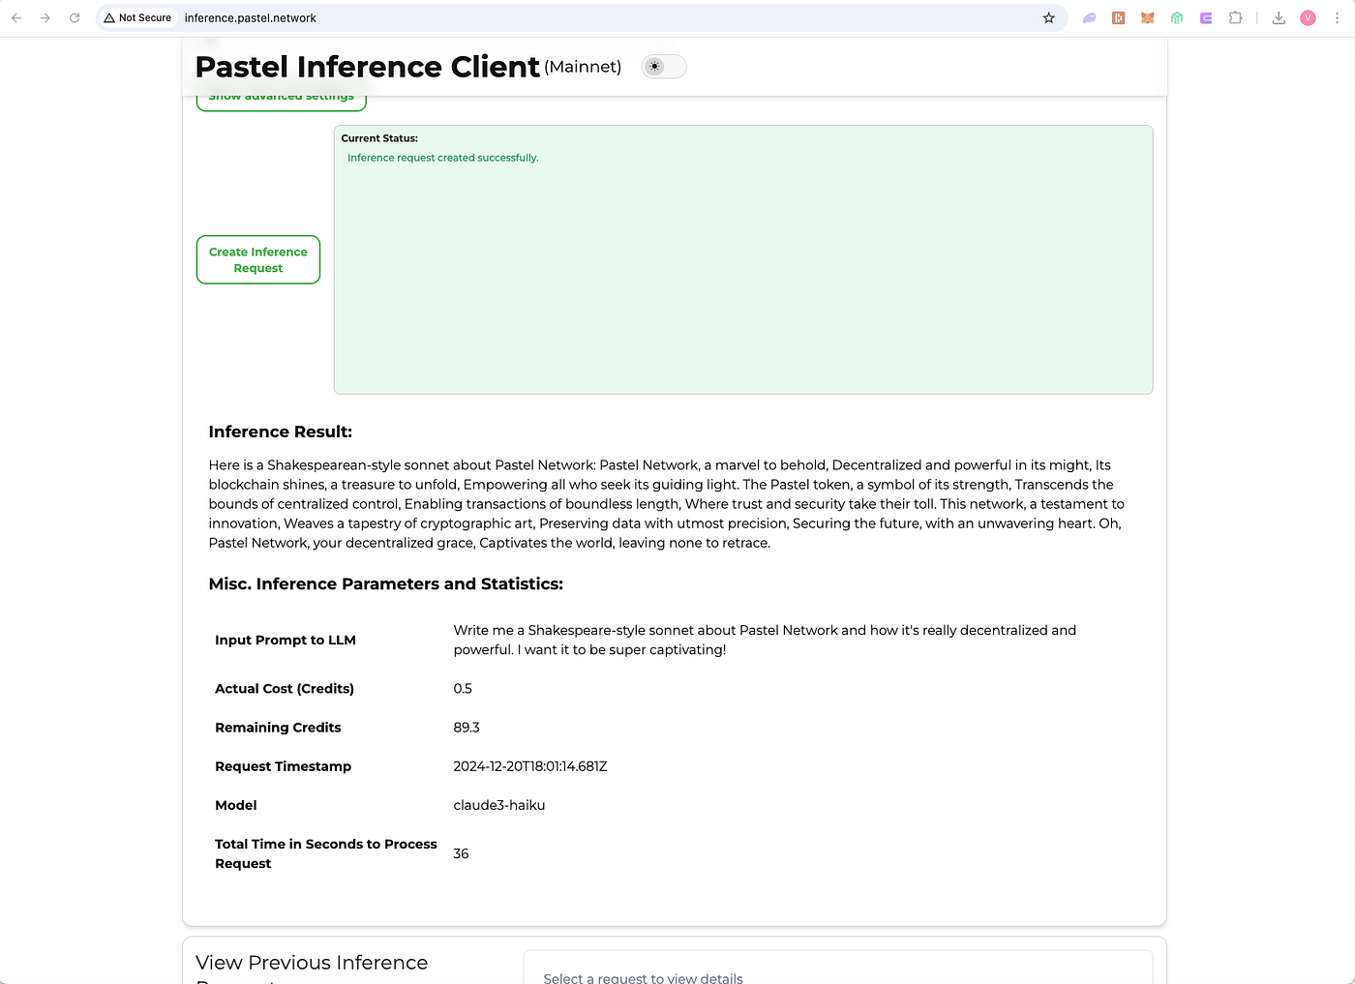Open the MetaMask fox extension

tap(1148, 17)
